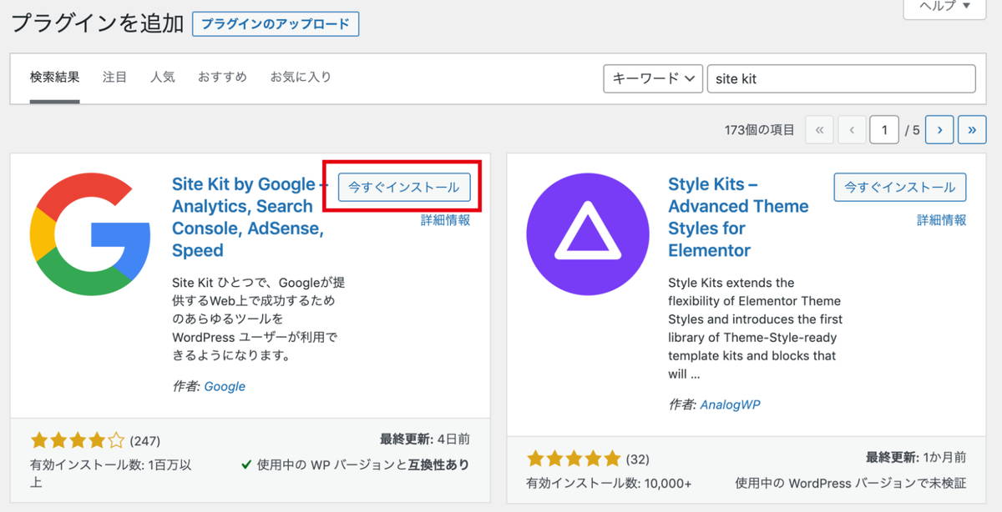Go to previous results page
This screenshot has width=1002, height=512.
(x=852, y=130)
